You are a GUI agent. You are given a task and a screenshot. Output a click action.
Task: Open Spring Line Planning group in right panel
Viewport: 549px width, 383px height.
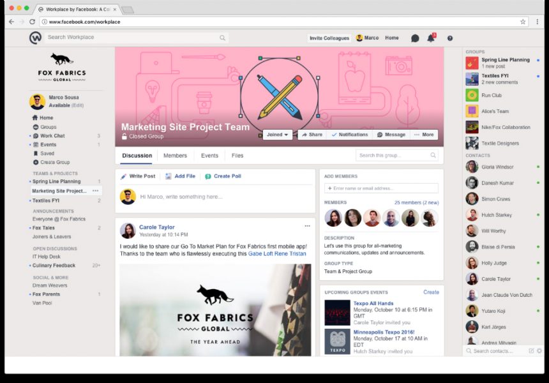click(505, 60)
